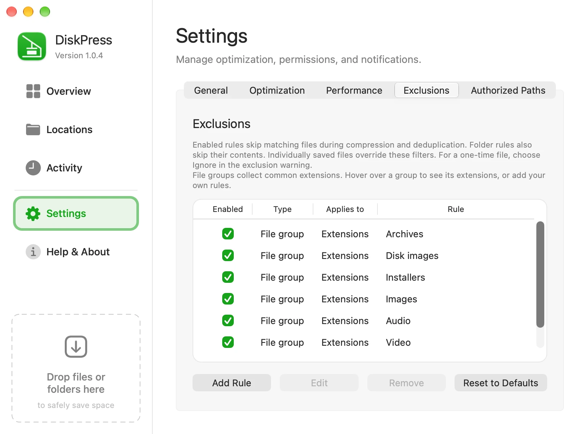Click the drop zone download arrow icon
The height and width of the screenshot is (434, 587).
pos(76,346)
